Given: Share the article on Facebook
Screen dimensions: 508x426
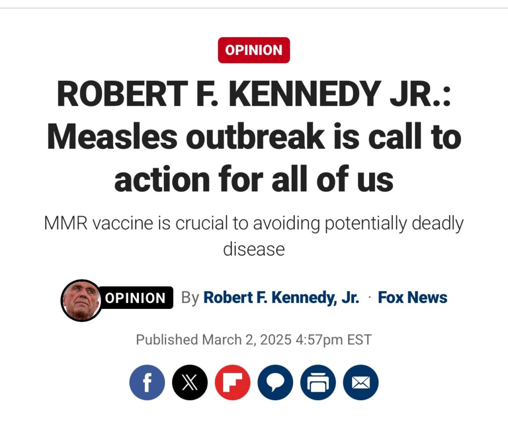Looking at the screenshot, I should [147, 382].
